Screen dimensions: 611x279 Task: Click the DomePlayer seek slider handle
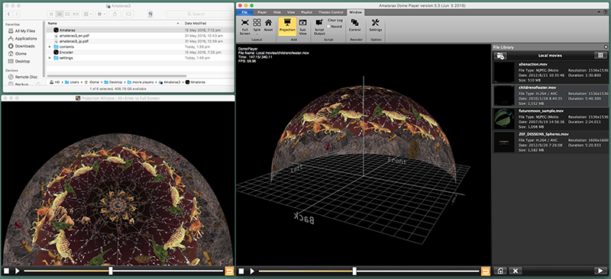tap(354, 271)
